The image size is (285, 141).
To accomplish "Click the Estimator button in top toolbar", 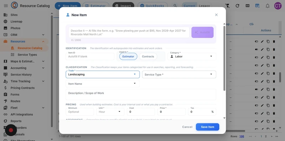I will [96, 6].
